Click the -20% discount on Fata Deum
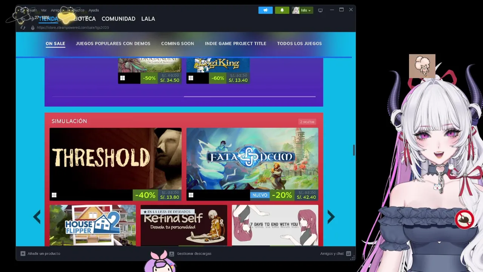The image size is (483, 272). click(x=281, y=195)
